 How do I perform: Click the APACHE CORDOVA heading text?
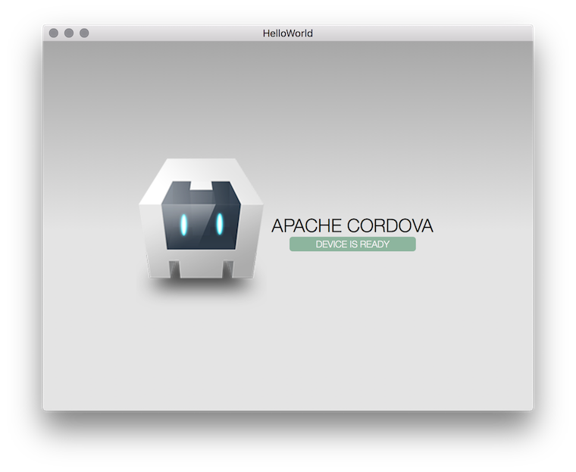(352, 225)
